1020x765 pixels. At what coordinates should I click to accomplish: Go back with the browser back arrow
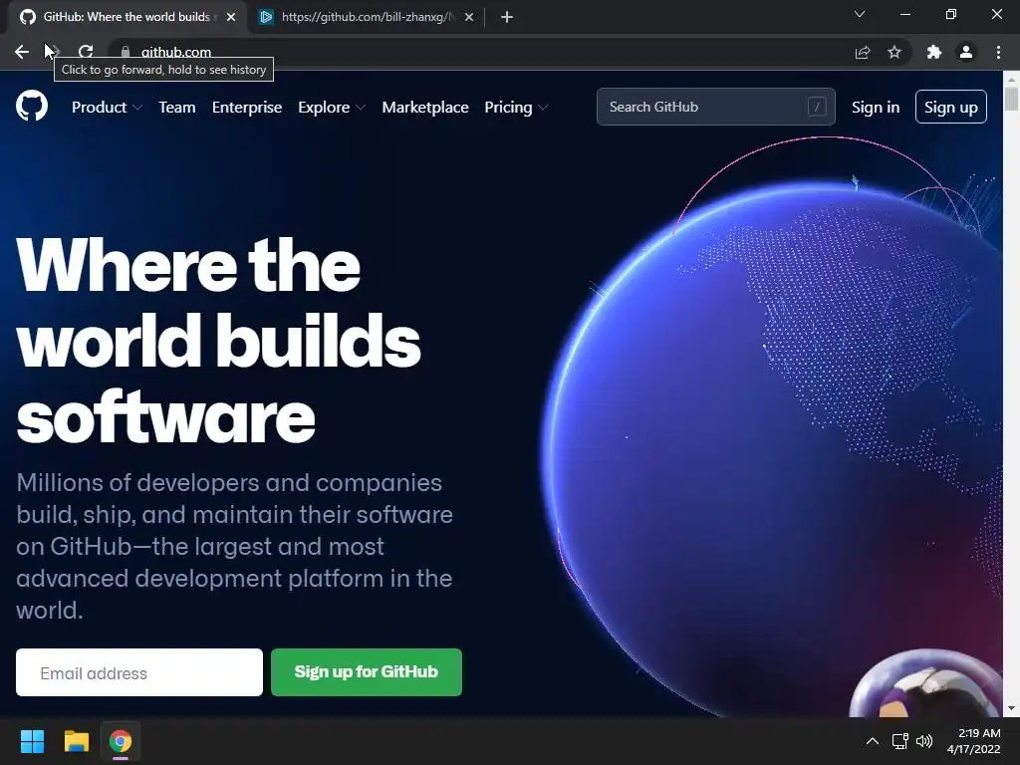22,52
